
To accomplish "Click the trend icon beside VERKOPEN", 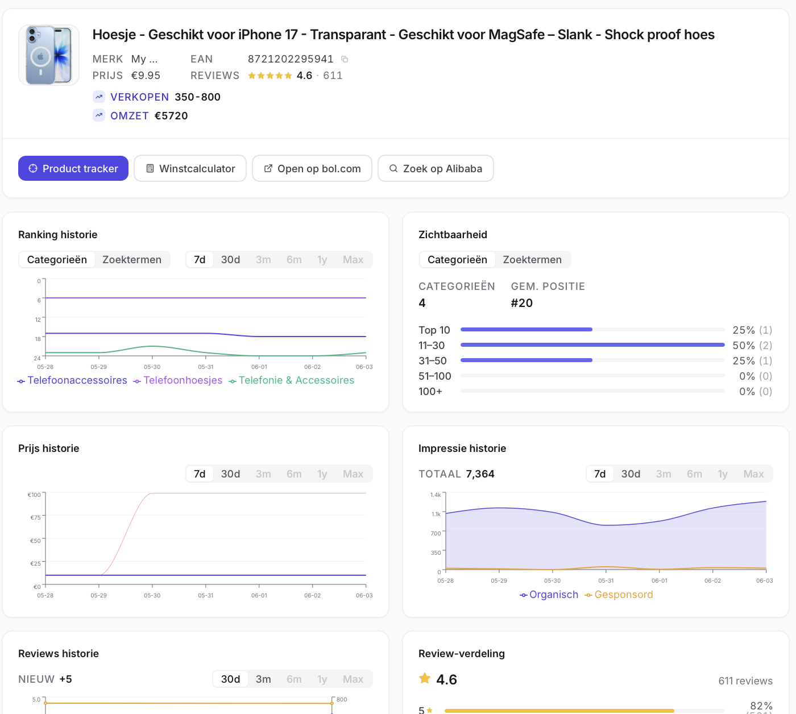I will (99, 97).
